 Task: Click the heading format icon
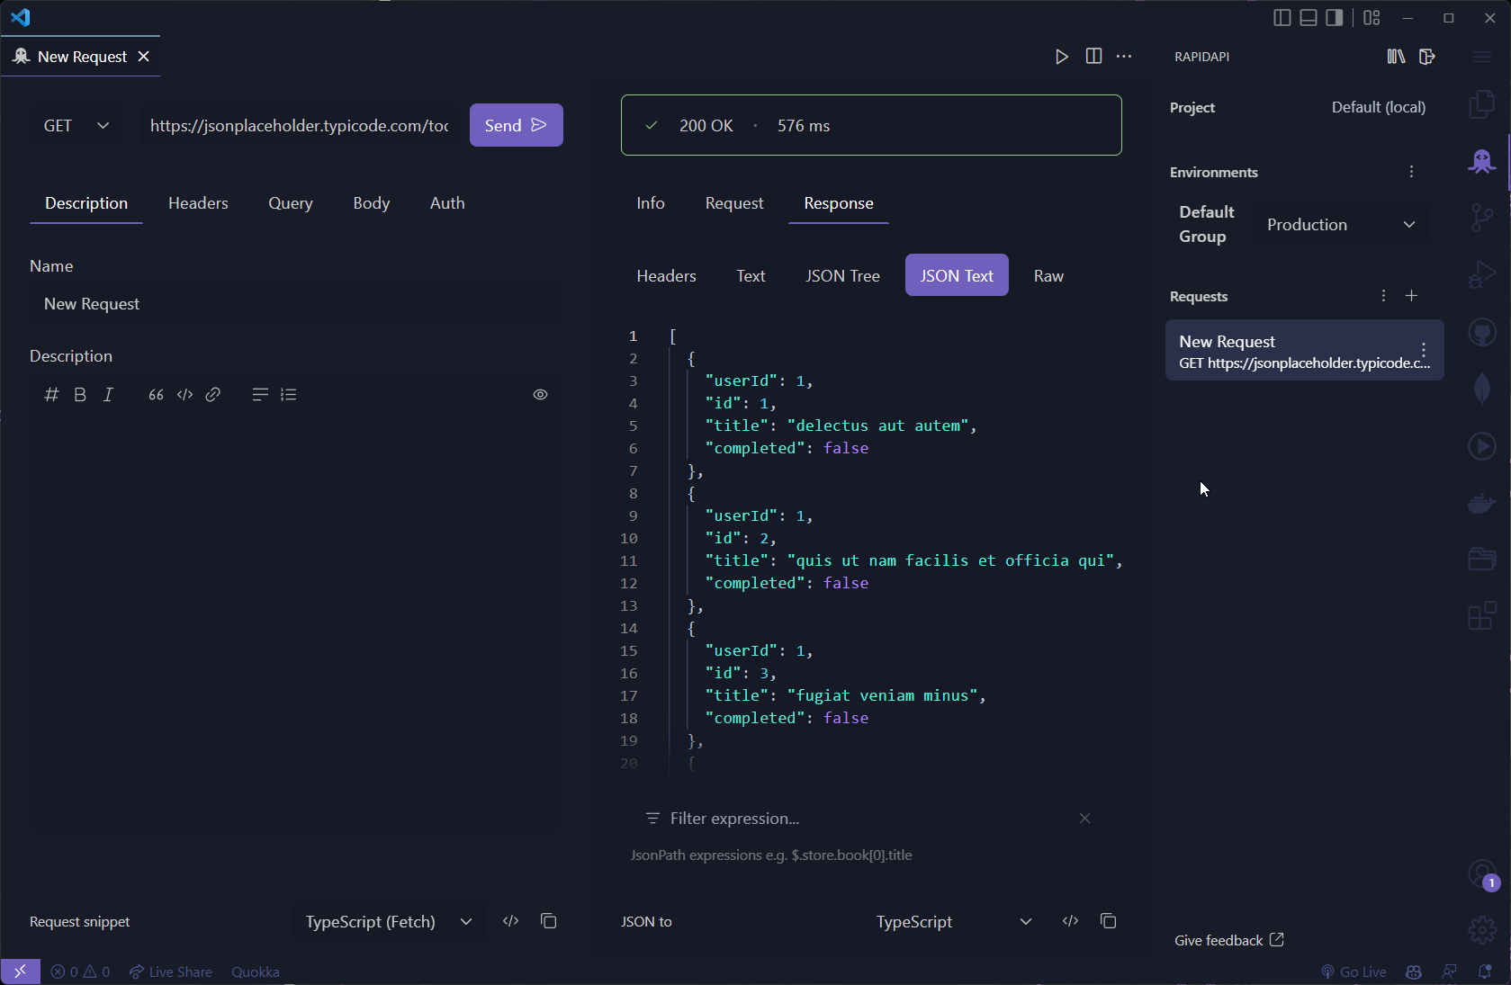(51, 395)
